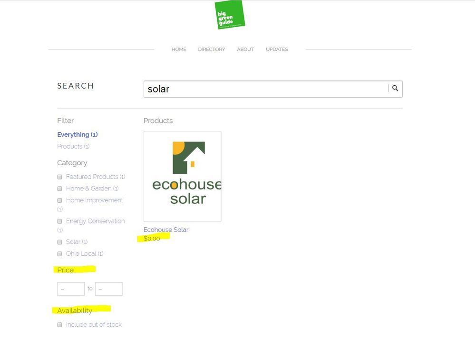This screenshot has width=475, height=341.
Task: Enable 'Include out of stock' checkbox
Action: (60, 325)
